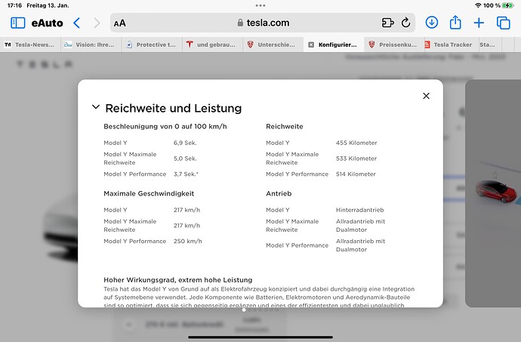The height and width of the screenshot is (342, 521).
Task: Select the '6,9 Sek.' acceleration value
Action: point(185,143)
